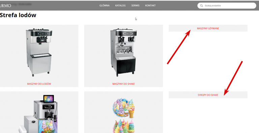Image resolution: width=259 pixels, height=133 pixels.
Task: Focus the Szukaj produktów search field
Action: coord(227,6)
